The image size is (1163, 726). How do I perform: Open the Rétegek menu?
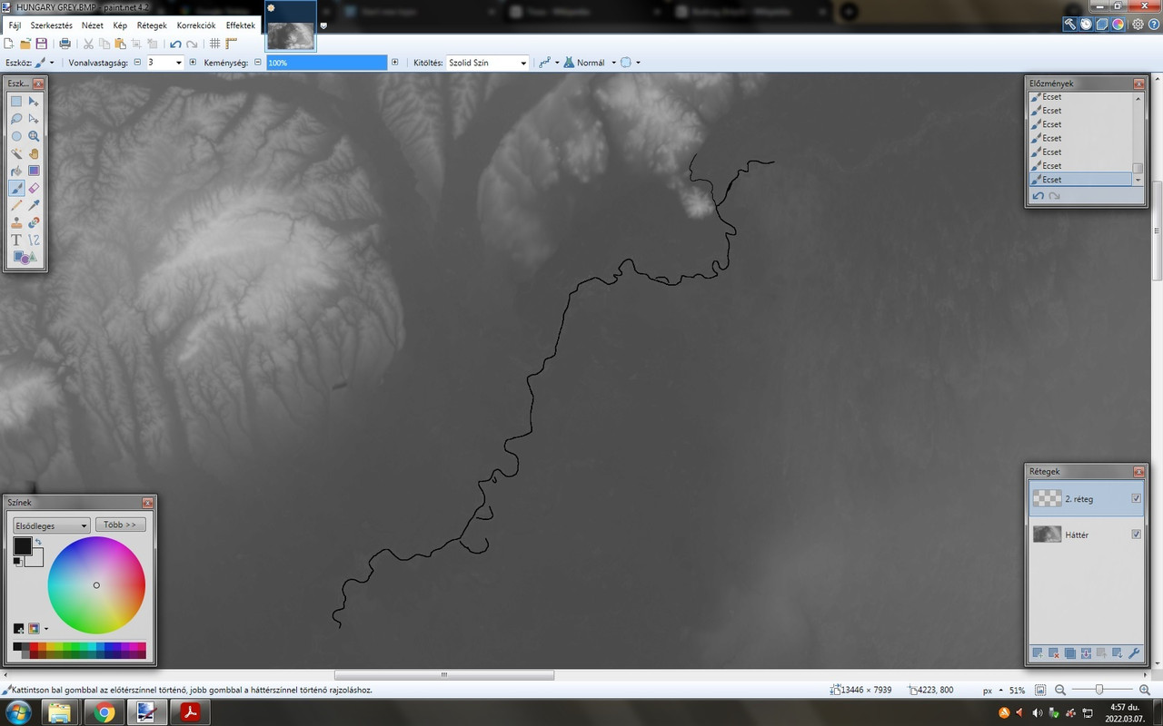coord(152,25)
